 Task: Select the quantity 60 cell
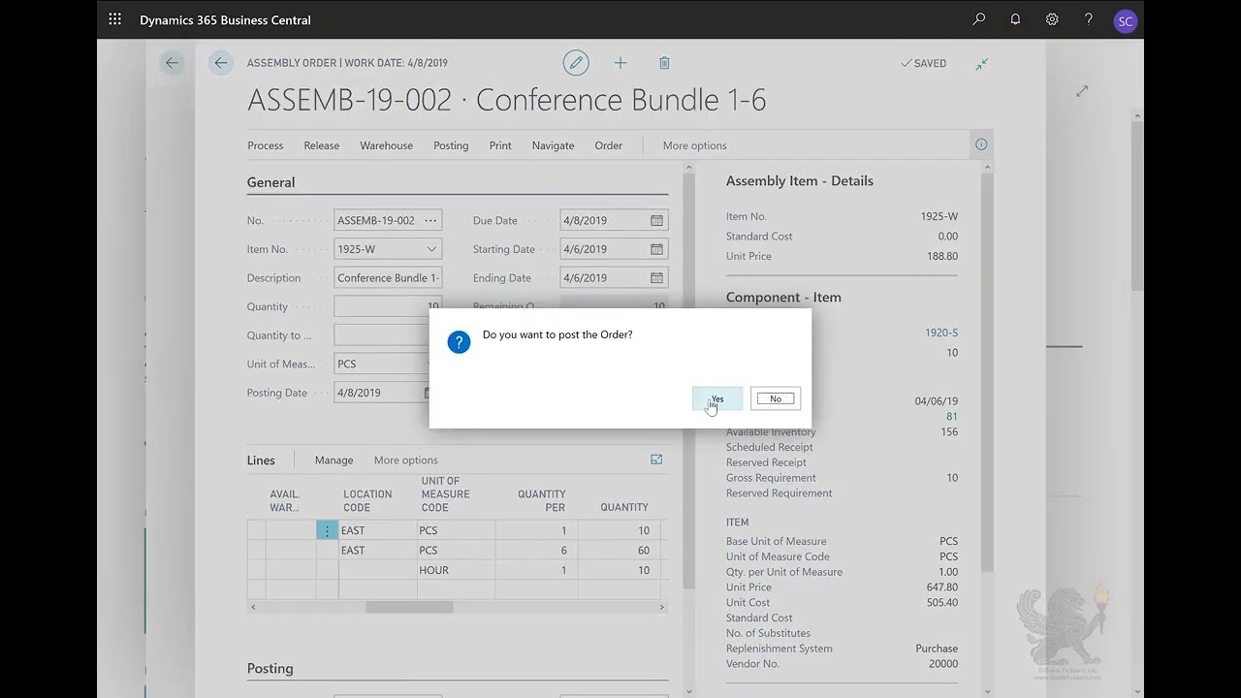pos(620,551)
